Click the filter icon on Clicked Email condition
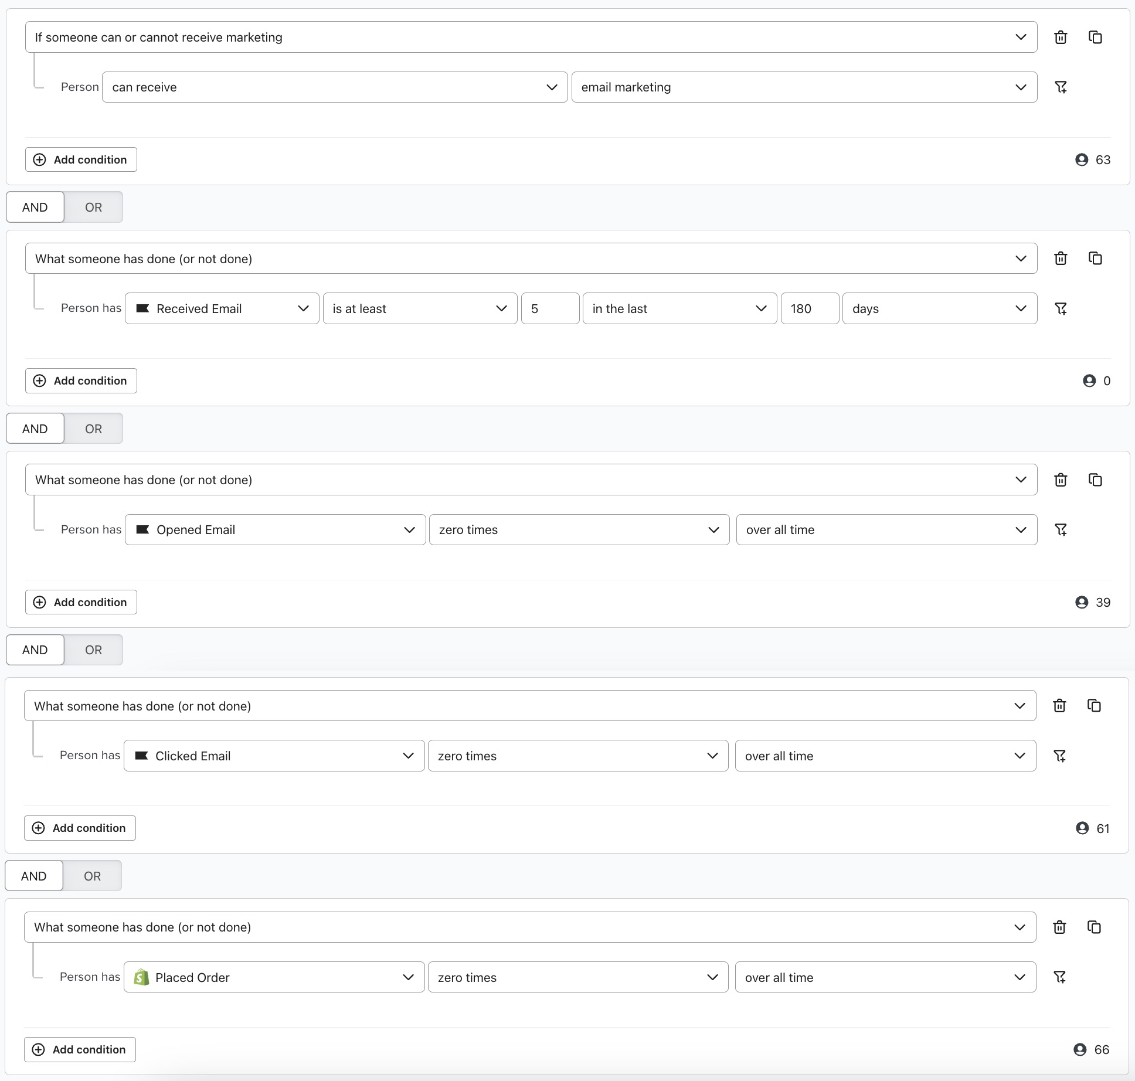 click(x=1062, y=756)
